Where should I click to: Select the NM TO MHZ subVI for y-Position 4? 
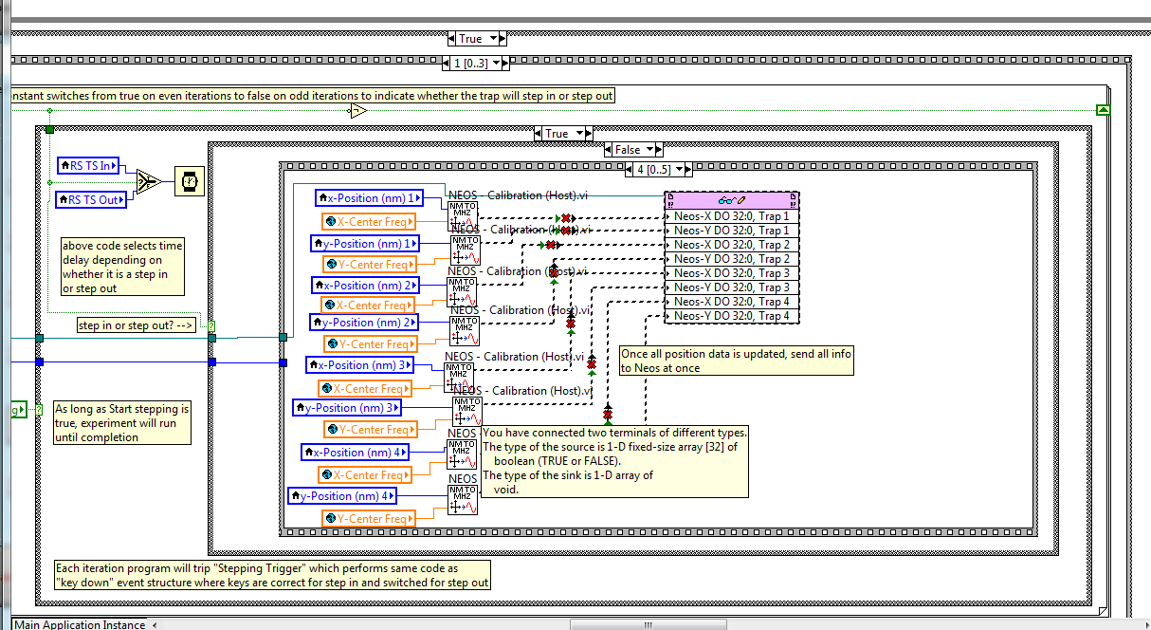(463, 499)
